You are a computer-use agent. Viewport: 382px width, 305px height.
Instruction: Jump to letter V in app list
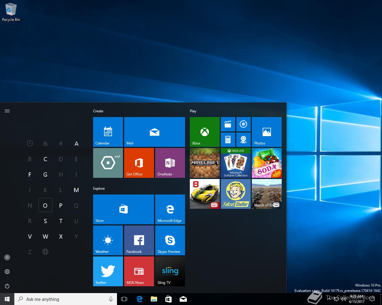[x=30, y=236]
